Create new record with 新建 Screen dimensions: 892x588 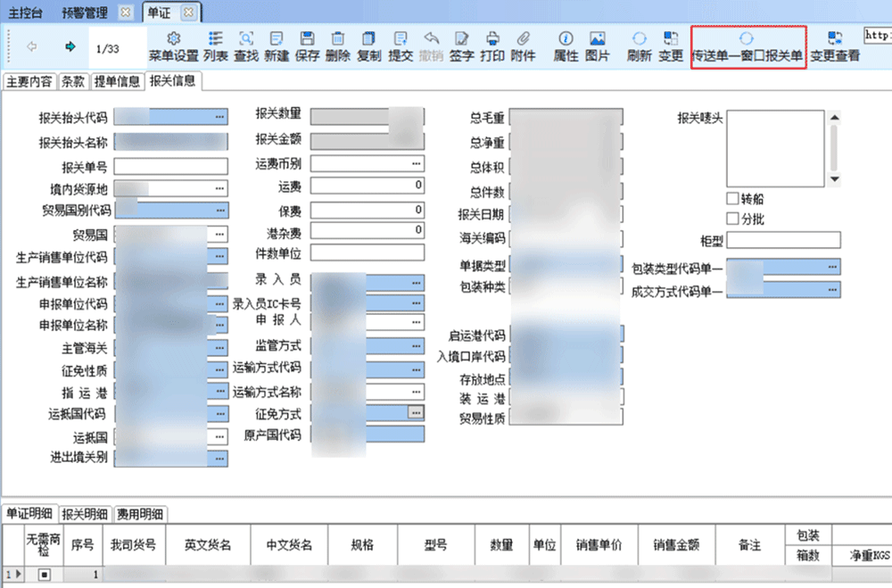pyautogui.click(x=277, y=46)
